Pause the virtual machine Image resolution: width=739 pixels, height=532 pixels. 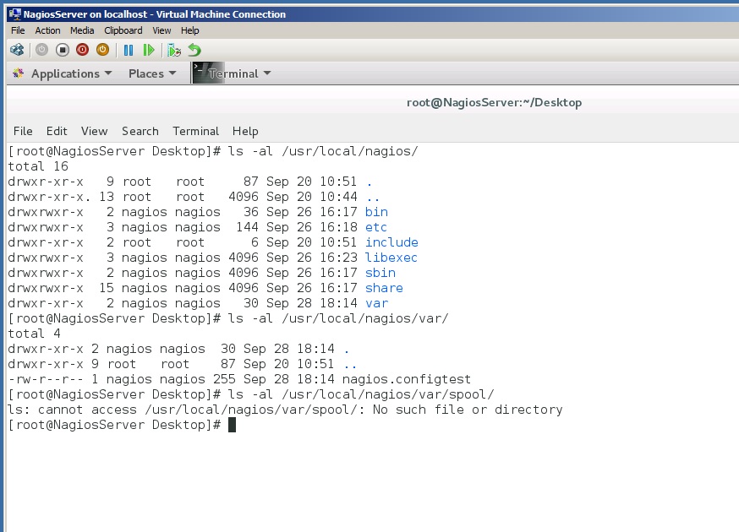[x=129, y=50]
